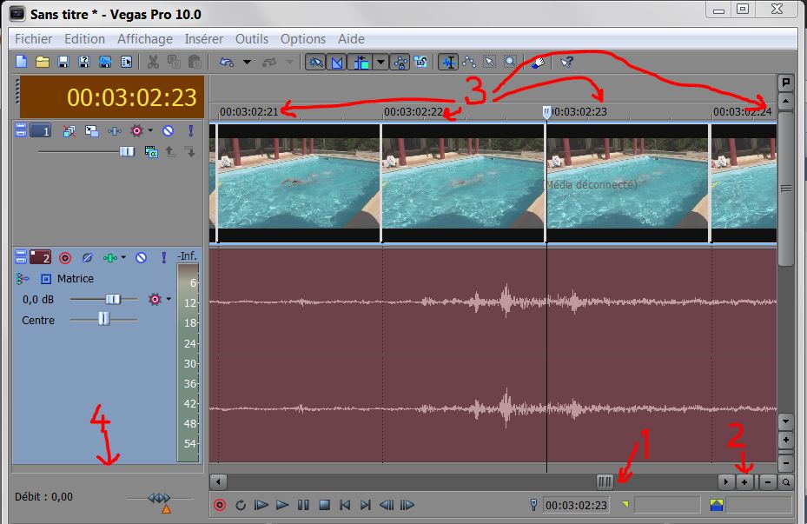Select the Zoom edit tool in toolbar
Viewport: 807px width, 524px height.
point(510,63)
